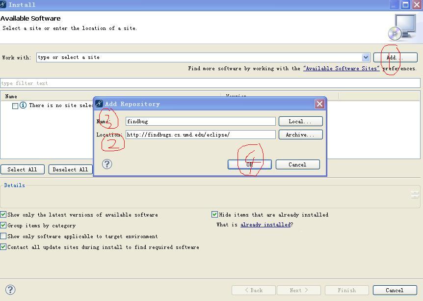Click the Deselect All button
Viewport: 423px width, 301px height.
point(70,169)
